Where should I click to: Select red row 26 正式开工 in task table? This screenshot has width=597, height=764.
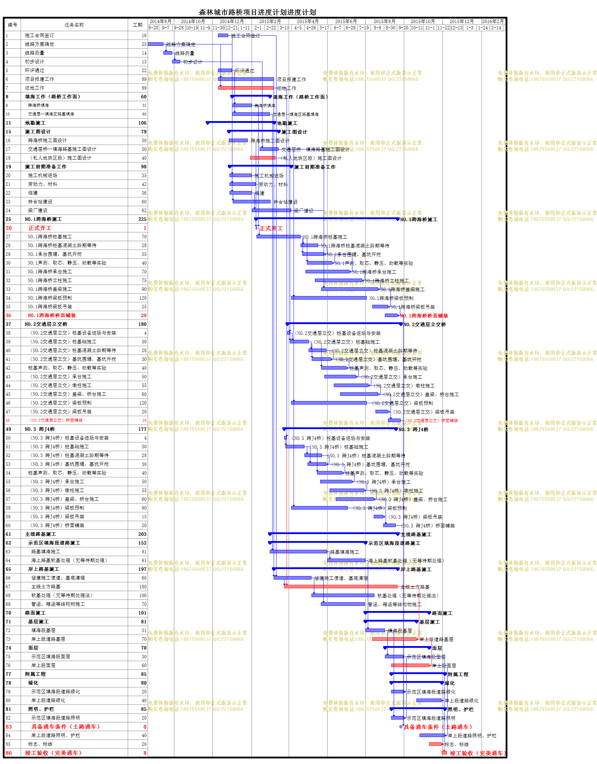(76, 228)
